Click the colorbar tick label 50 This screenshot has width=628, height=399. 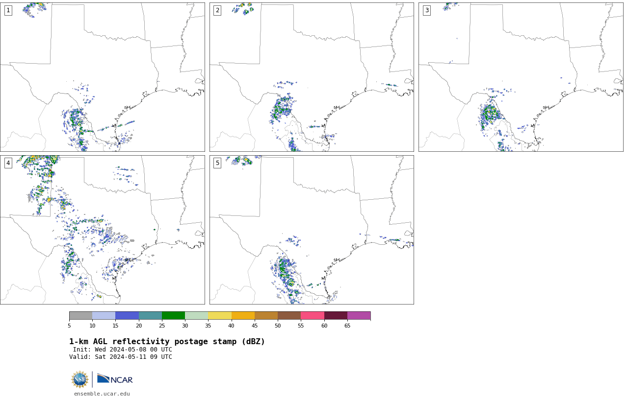click(278, 326)
